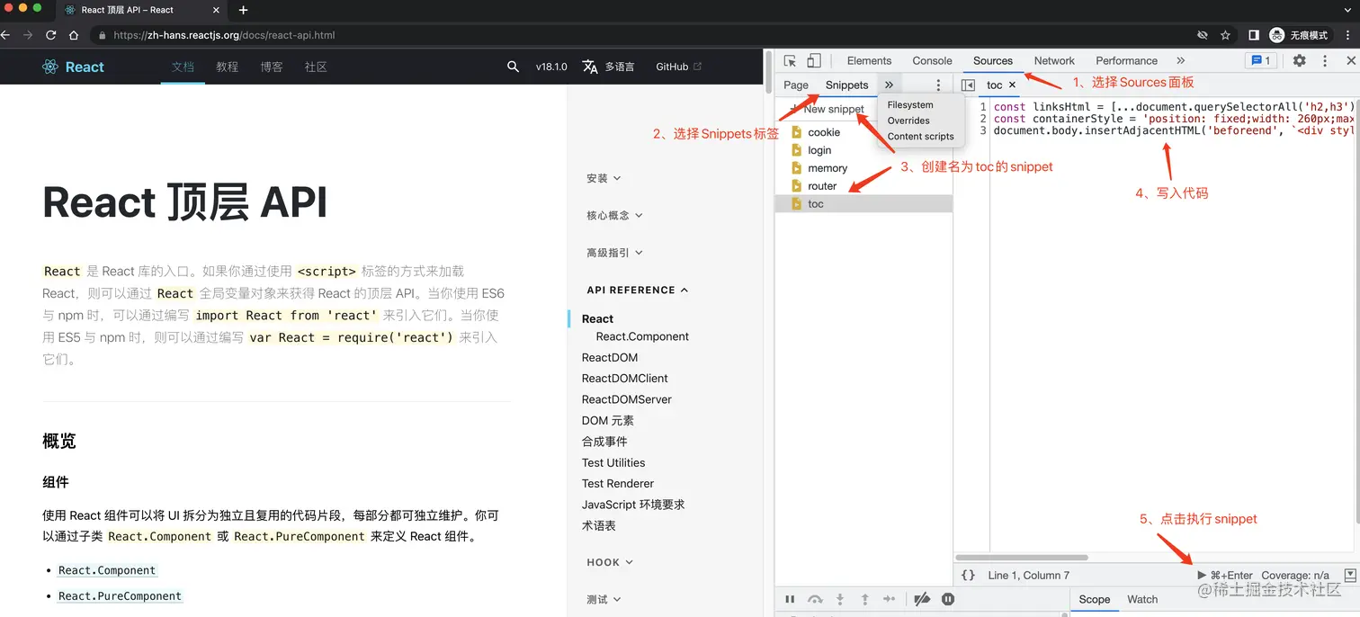
Task: Click the code editor horizontal scrollbar
Action: click(1021, 558)
